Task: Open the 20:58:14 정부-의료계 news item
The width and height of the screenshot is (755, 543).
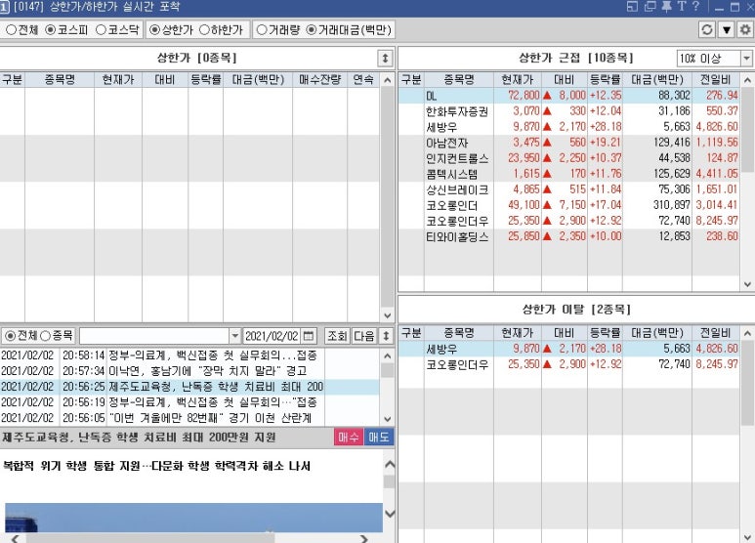Action: click(x=189, y=355)
